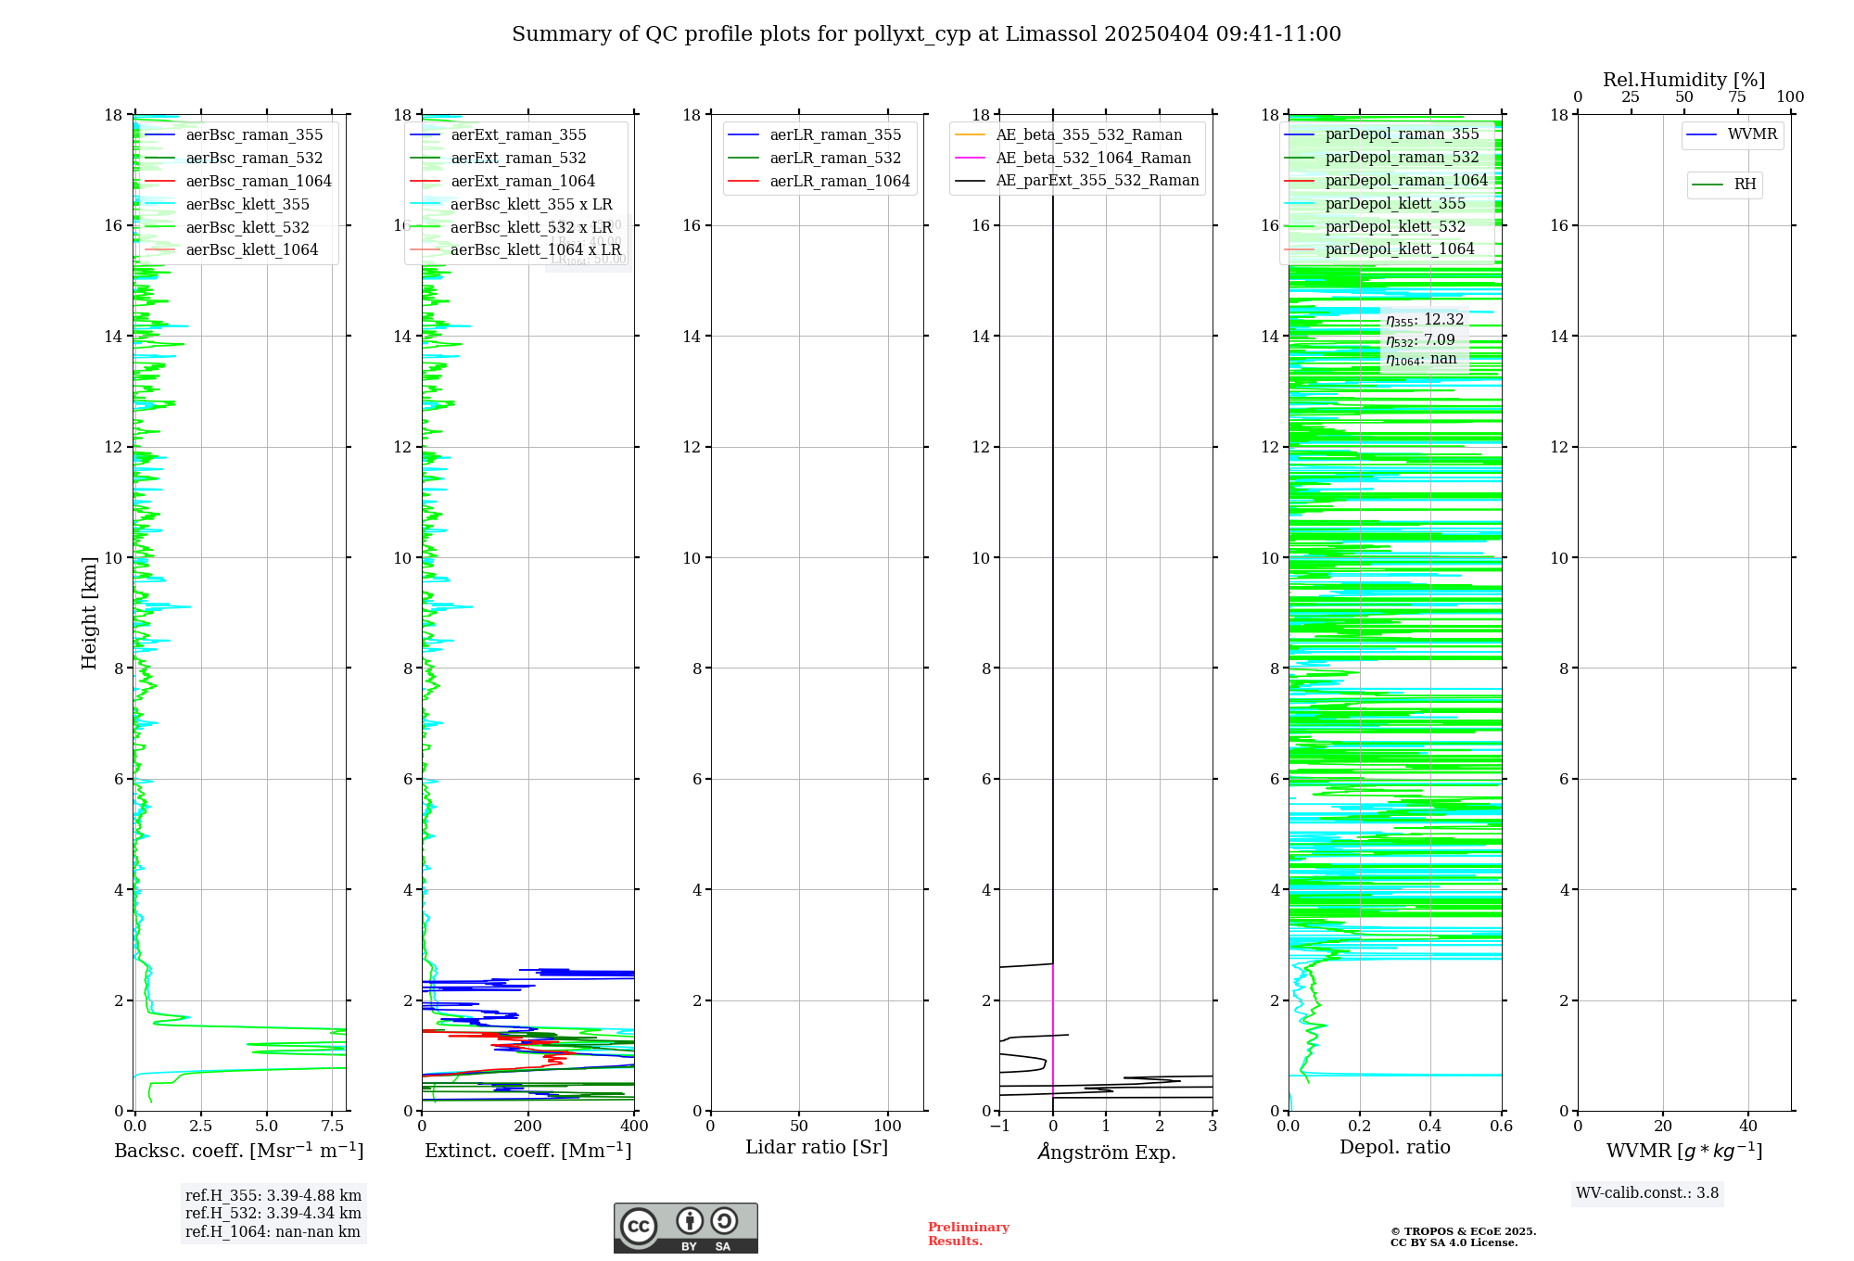The width and height of the screenshot is (1854, 1261).
Task: Select the AE_beta_532_1064_Raman legend entry
Action: coord(1093,159)
